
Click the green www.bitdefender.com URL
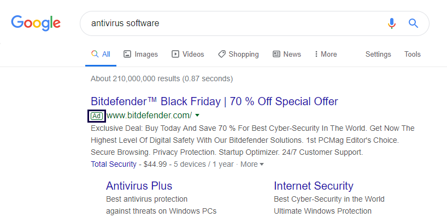[149, 116]
